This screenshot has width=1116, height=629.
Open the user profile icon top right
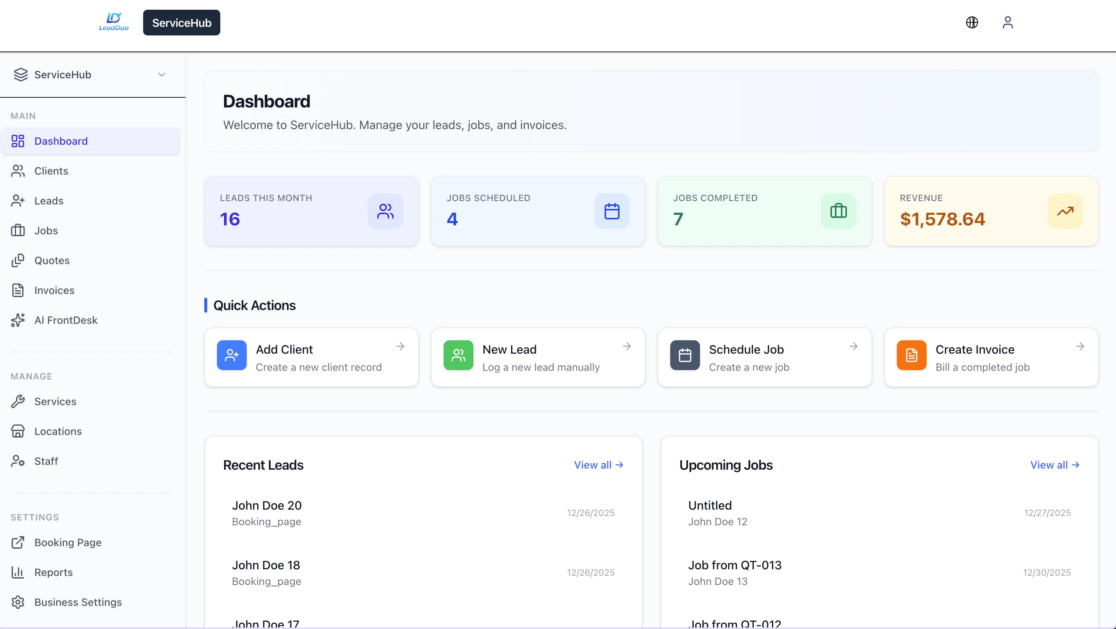pos(1008,22)
